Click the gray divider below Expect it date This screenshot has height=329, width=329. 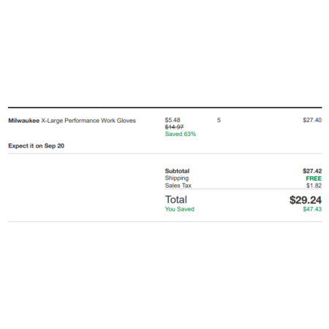pos(165,154)
